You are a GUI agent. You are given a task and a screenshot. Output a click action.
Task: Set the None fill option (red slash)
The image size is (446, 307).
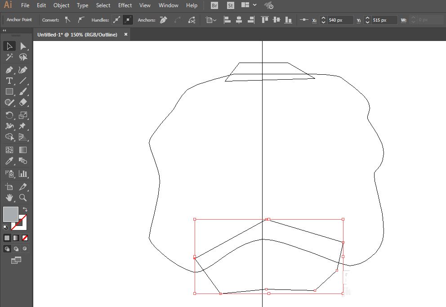click(x=25, y=238)
